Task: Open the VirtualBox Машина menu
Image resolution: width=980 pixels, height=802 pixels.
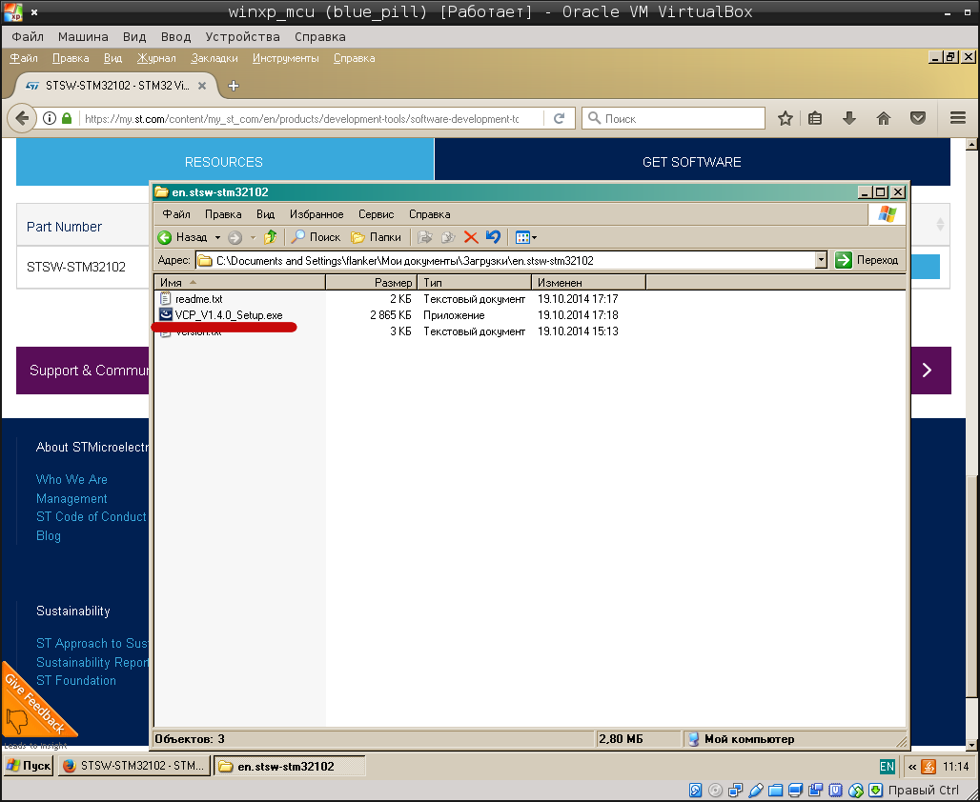Action: (83, 37)
